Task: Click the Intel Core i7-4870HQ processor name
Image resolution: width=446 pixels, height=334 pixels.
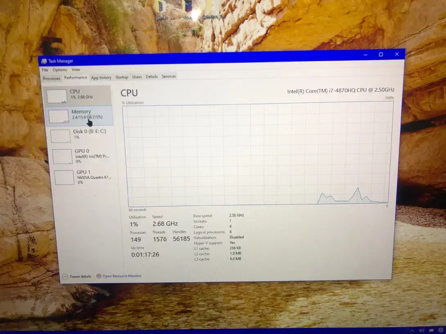Action: coord(341,91)
